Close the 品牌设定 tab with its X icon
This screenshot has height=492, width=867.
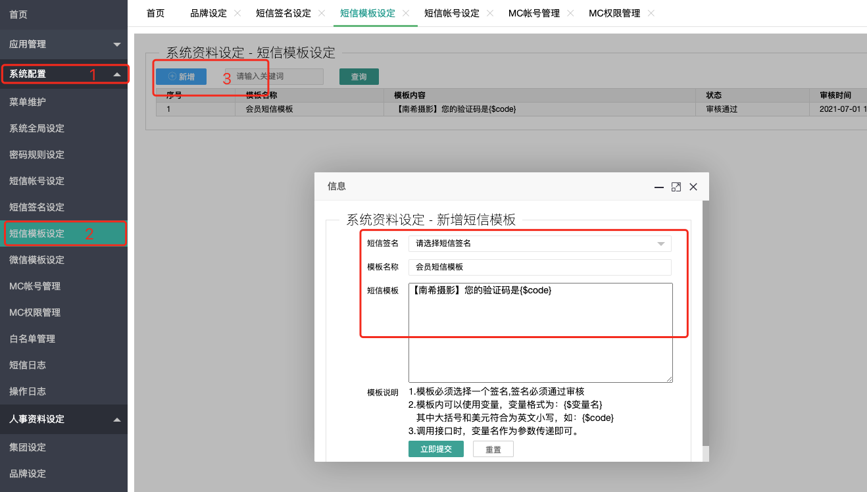pos(237,13)
